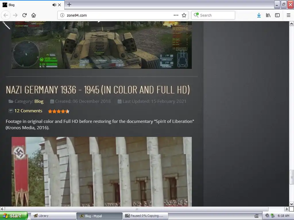Viewport: 294px width, 220px height.
Task: Open the Downloads arrow panel
Action: point(259,15)
